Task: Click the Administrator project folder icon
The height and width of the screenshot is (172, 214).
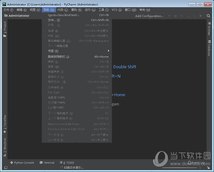Action: click(x=6, y=16)
